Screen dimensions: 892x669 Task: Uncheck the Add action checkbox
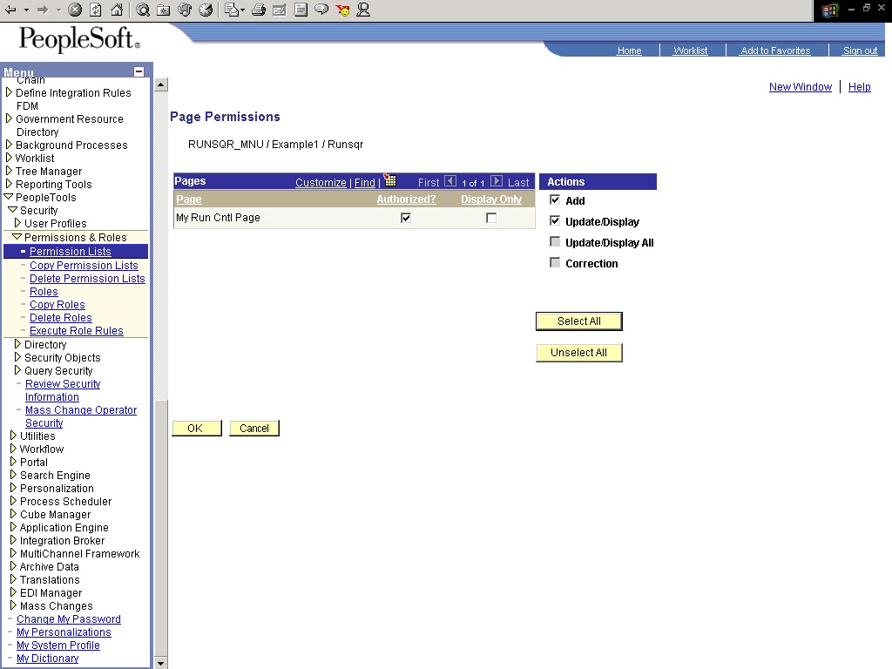click(x=555, y=200)
